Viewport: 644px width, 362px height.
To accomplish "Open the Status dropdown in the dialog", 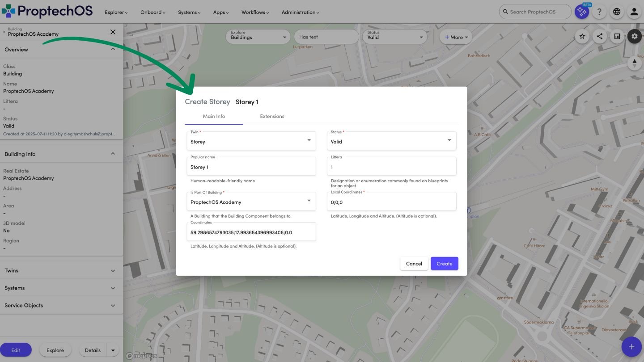I will coord(392,141).
